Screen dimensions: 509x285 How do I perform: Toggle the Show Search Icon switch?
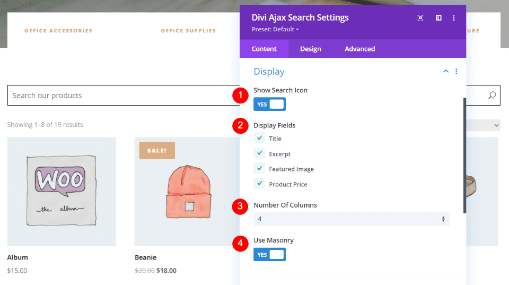pyautogui.click(x=269, y=105)
